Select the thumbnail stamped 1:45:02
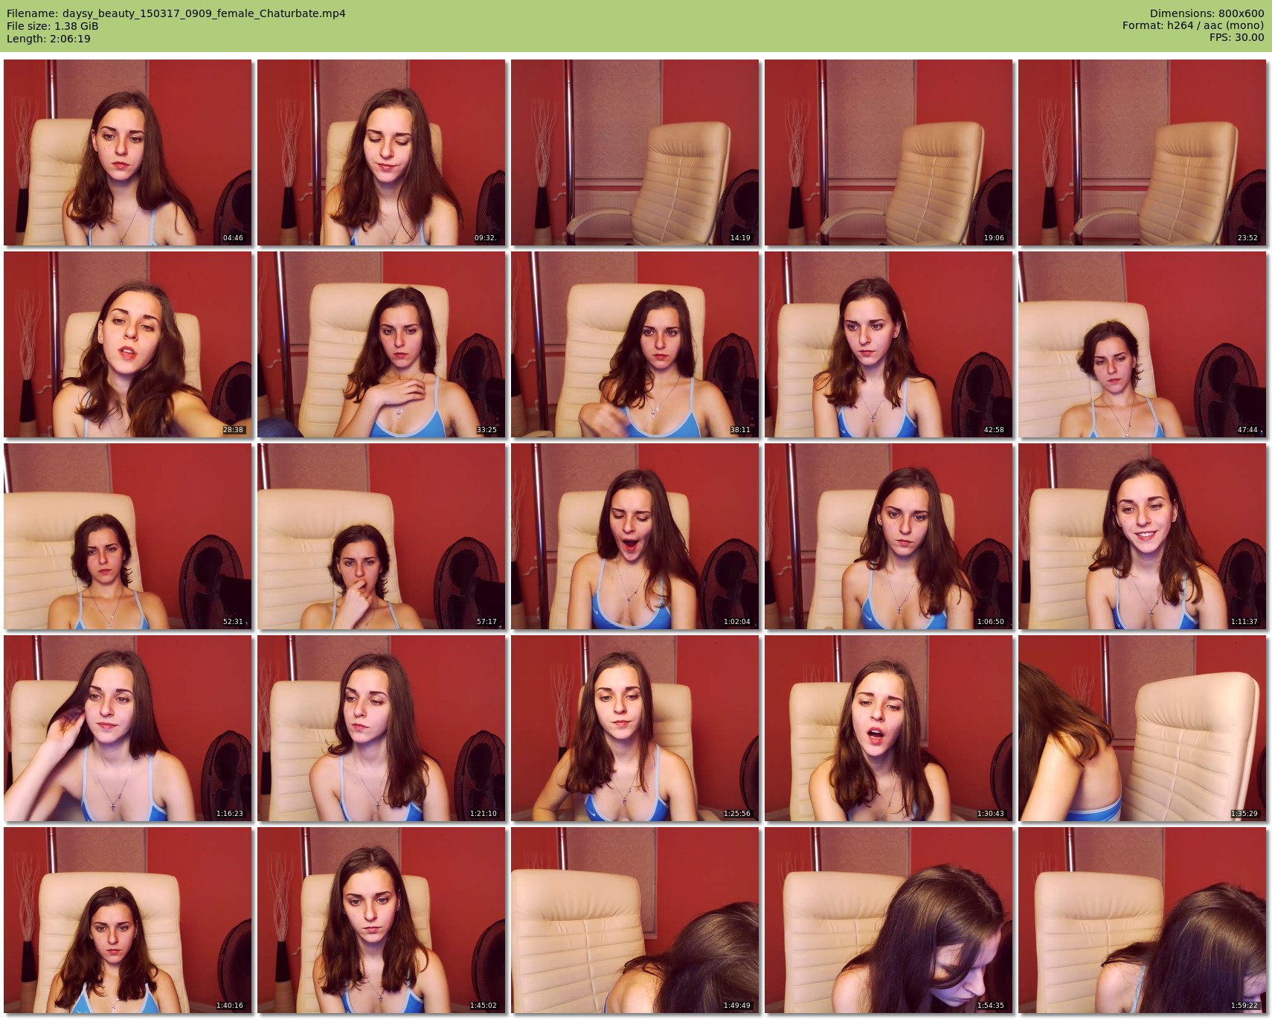This screenshot has width=1272, height=1019. coord(381,920)
